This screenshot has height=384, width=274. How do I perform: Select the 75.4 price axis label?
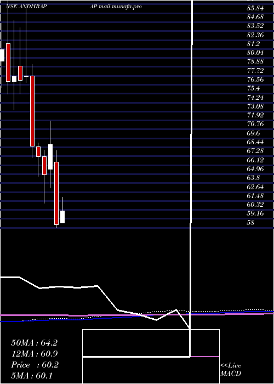point(253,88)
